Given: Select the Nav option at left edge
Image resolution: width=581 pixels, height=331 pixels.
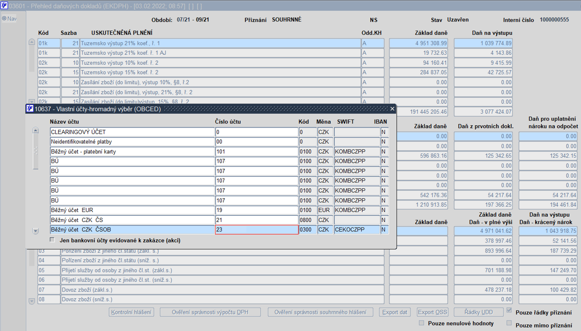Looking at the screenshot, I should point(9,19).
